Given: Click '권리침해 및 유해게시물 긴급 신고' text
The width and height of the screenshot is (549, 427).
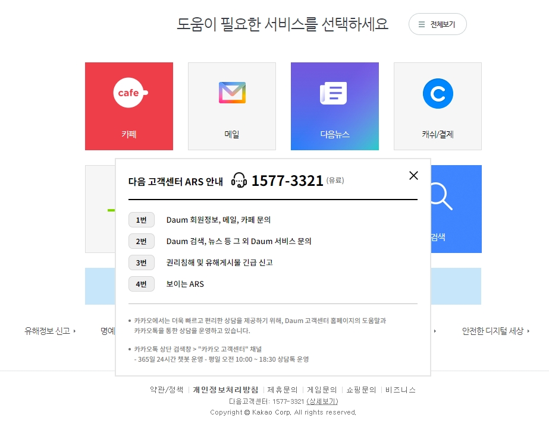Looking at the screenshot, I should pos(219,262).
